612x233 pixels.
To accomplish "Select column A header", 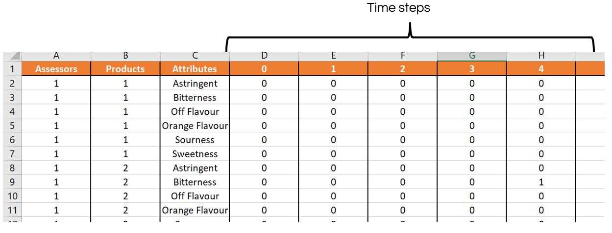I will pyautogui.click(x=56, y=56).
